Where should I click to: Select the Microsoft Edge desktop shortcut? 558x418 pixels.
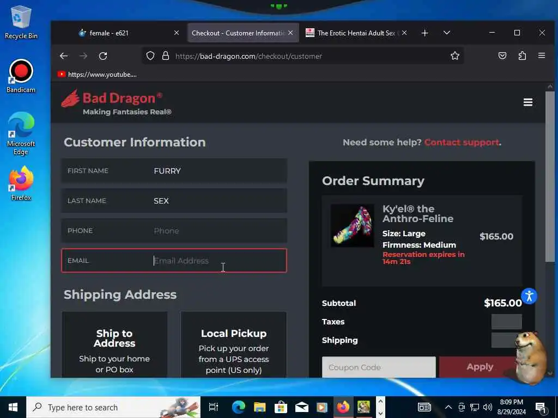pyautogui.click(x=21, y=134)
